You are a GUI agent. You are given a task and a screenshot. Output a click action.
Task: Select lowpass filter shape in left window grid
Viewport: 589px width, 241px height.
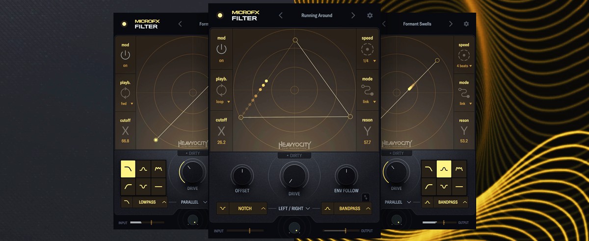(128, 169)
